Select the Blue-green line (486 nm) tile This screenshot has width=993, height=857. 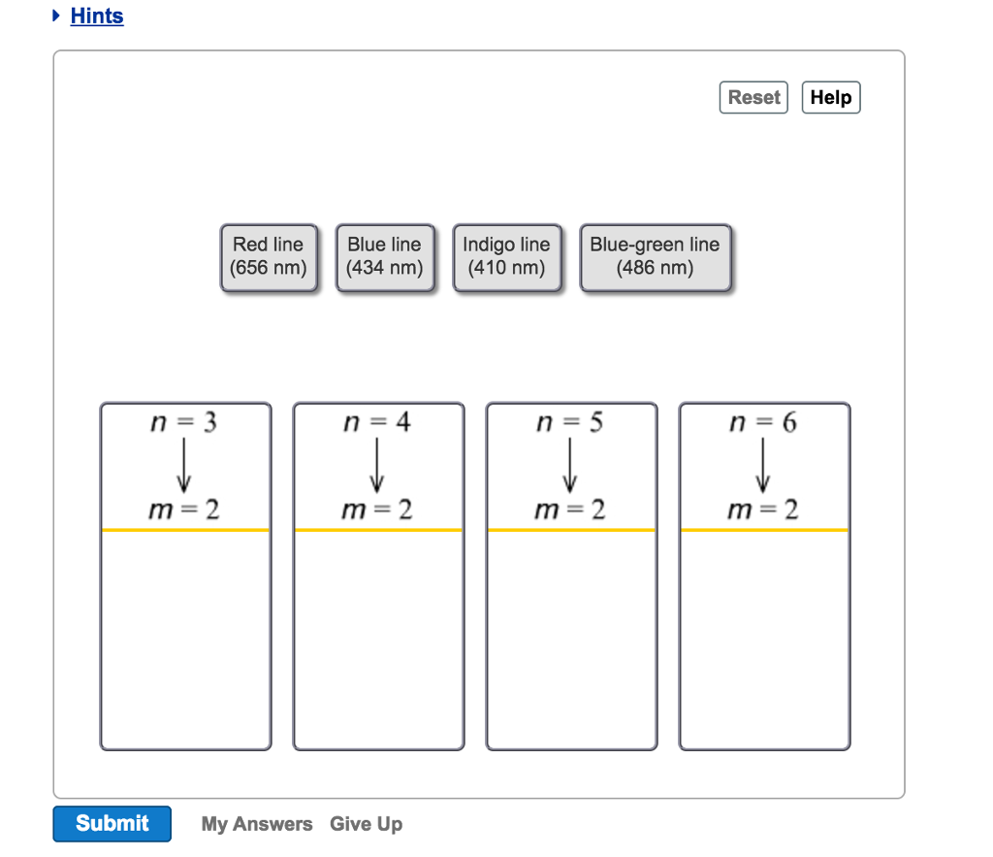click(655, 256)
